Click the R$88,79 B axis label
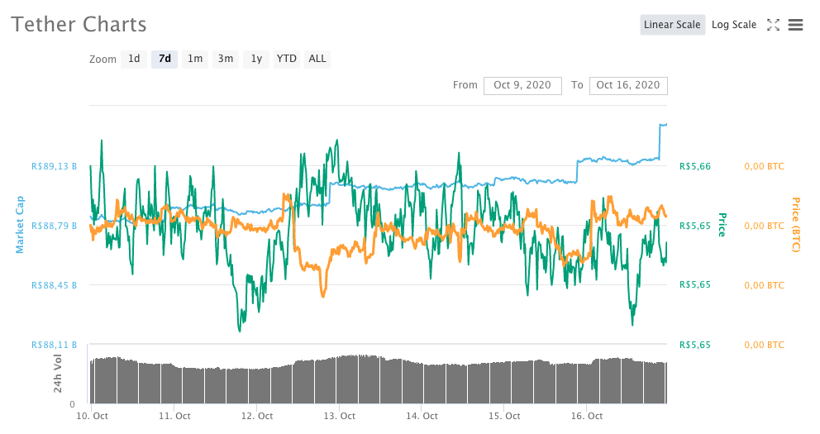 pyautogui.click(x=55, y=226)
